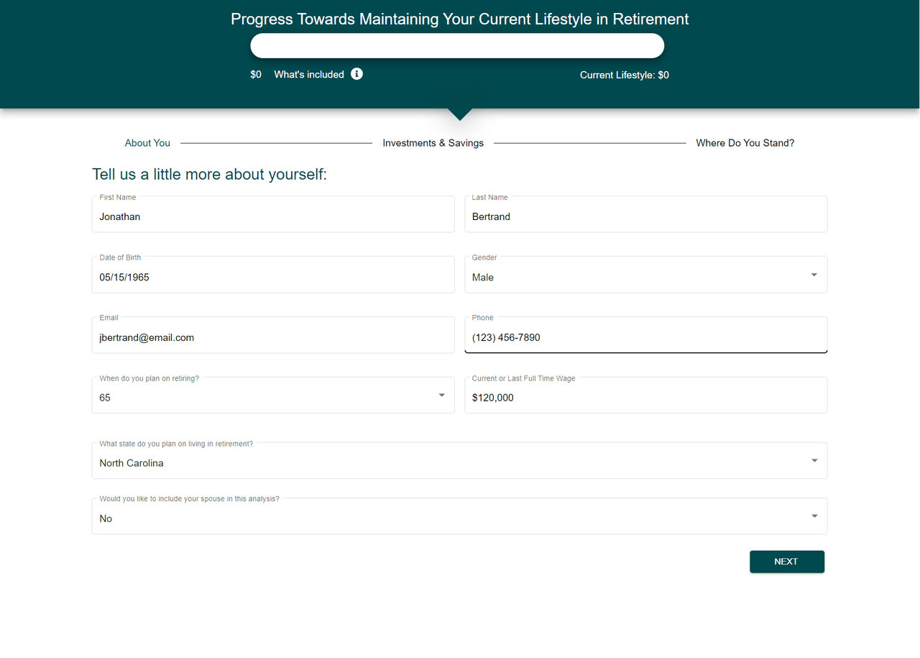
Task: Go to the About You step
Action: (147, 143)
